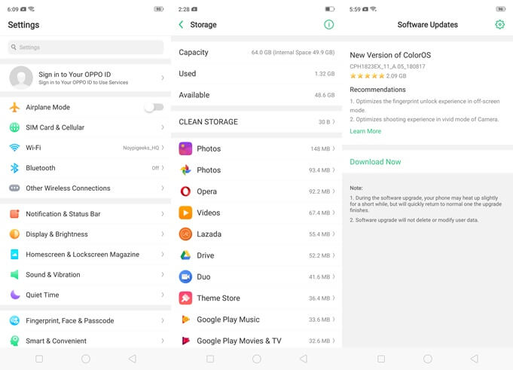
Task: Open Other Wireless Connections menu item
Action: coord(86,188)
